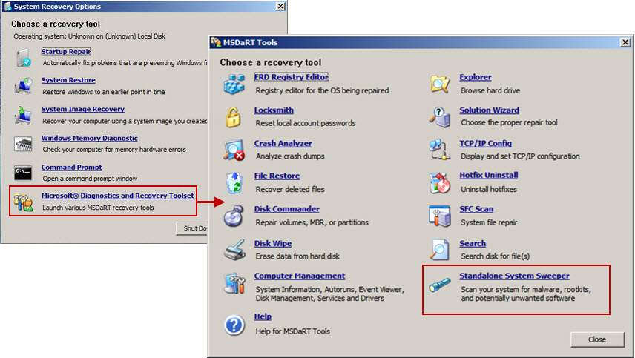
Task: Click the Computer Management tools icon
Action: [234, 282]
